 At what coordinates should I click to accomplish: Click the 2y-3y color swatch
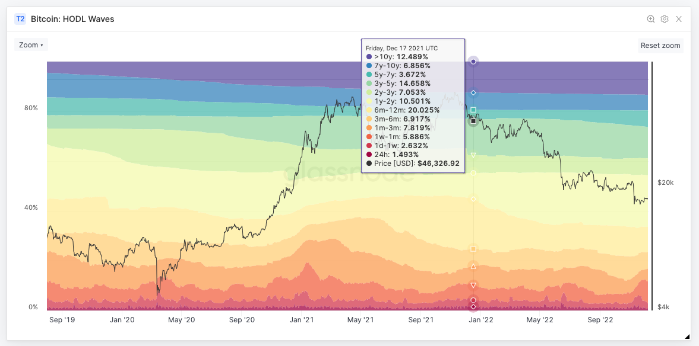click(369, 92)
